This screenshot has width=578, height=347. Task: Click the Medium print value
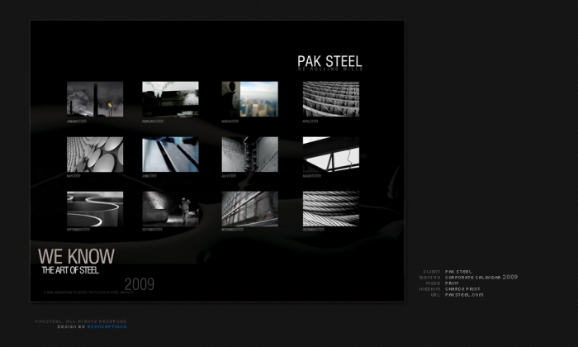click(462, 289)
